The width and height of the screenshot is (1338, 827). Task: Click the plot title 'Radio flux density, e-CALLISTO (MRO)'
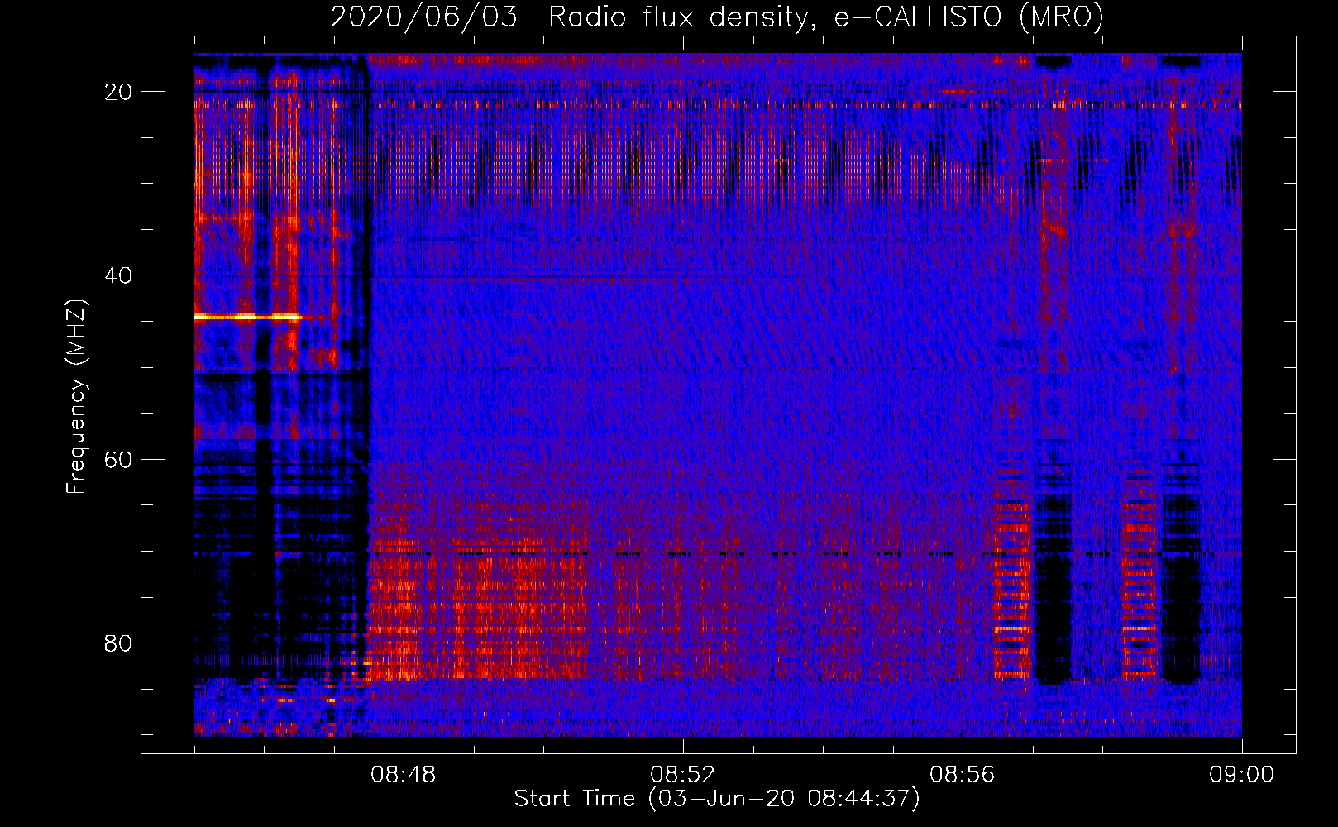[825, 17]
